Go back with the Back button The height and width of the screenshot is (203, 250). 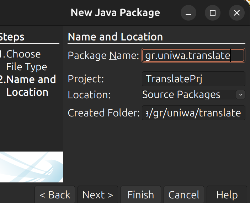click(x=55, y=195)
